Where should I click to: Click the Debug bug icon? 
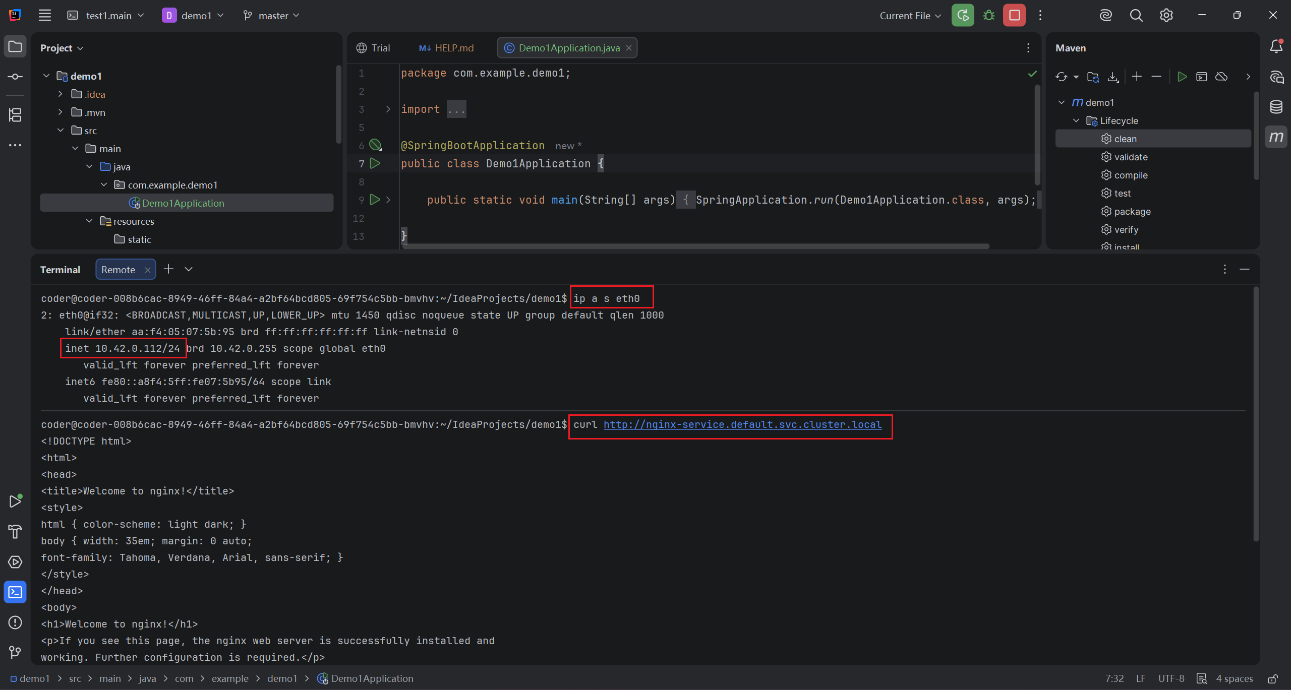[x=989, y=16]
